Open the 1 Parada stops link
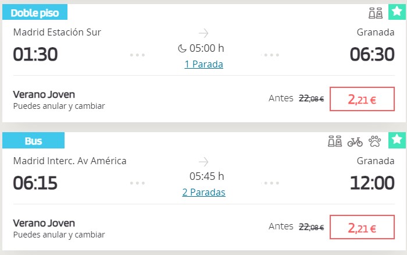The image size is (407, 255). pyautogui.click(x=203, y=64)
